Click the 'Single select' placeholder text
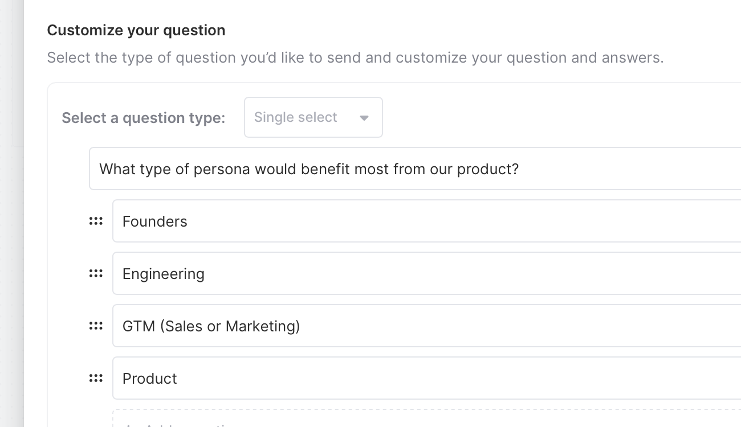741x427 pixels. 295,117
